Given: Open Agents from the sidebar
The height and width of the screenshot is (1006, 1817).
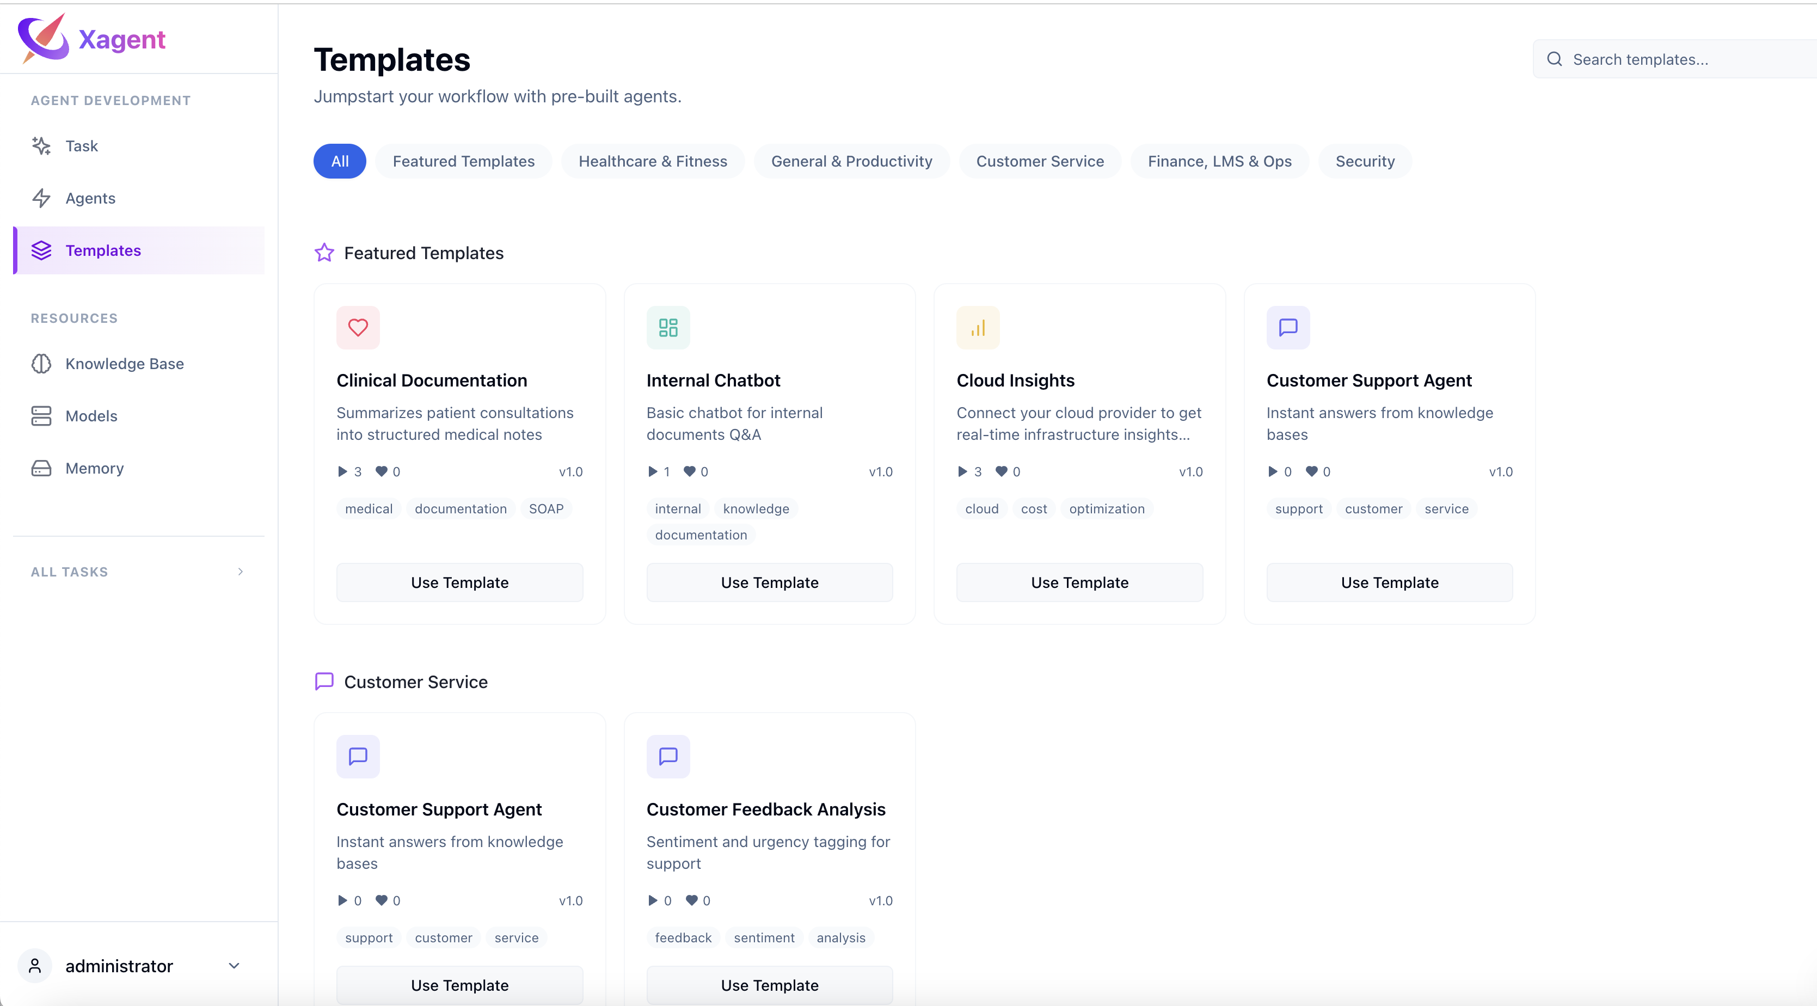Looking at the screenshot, I should pos(91,198).
